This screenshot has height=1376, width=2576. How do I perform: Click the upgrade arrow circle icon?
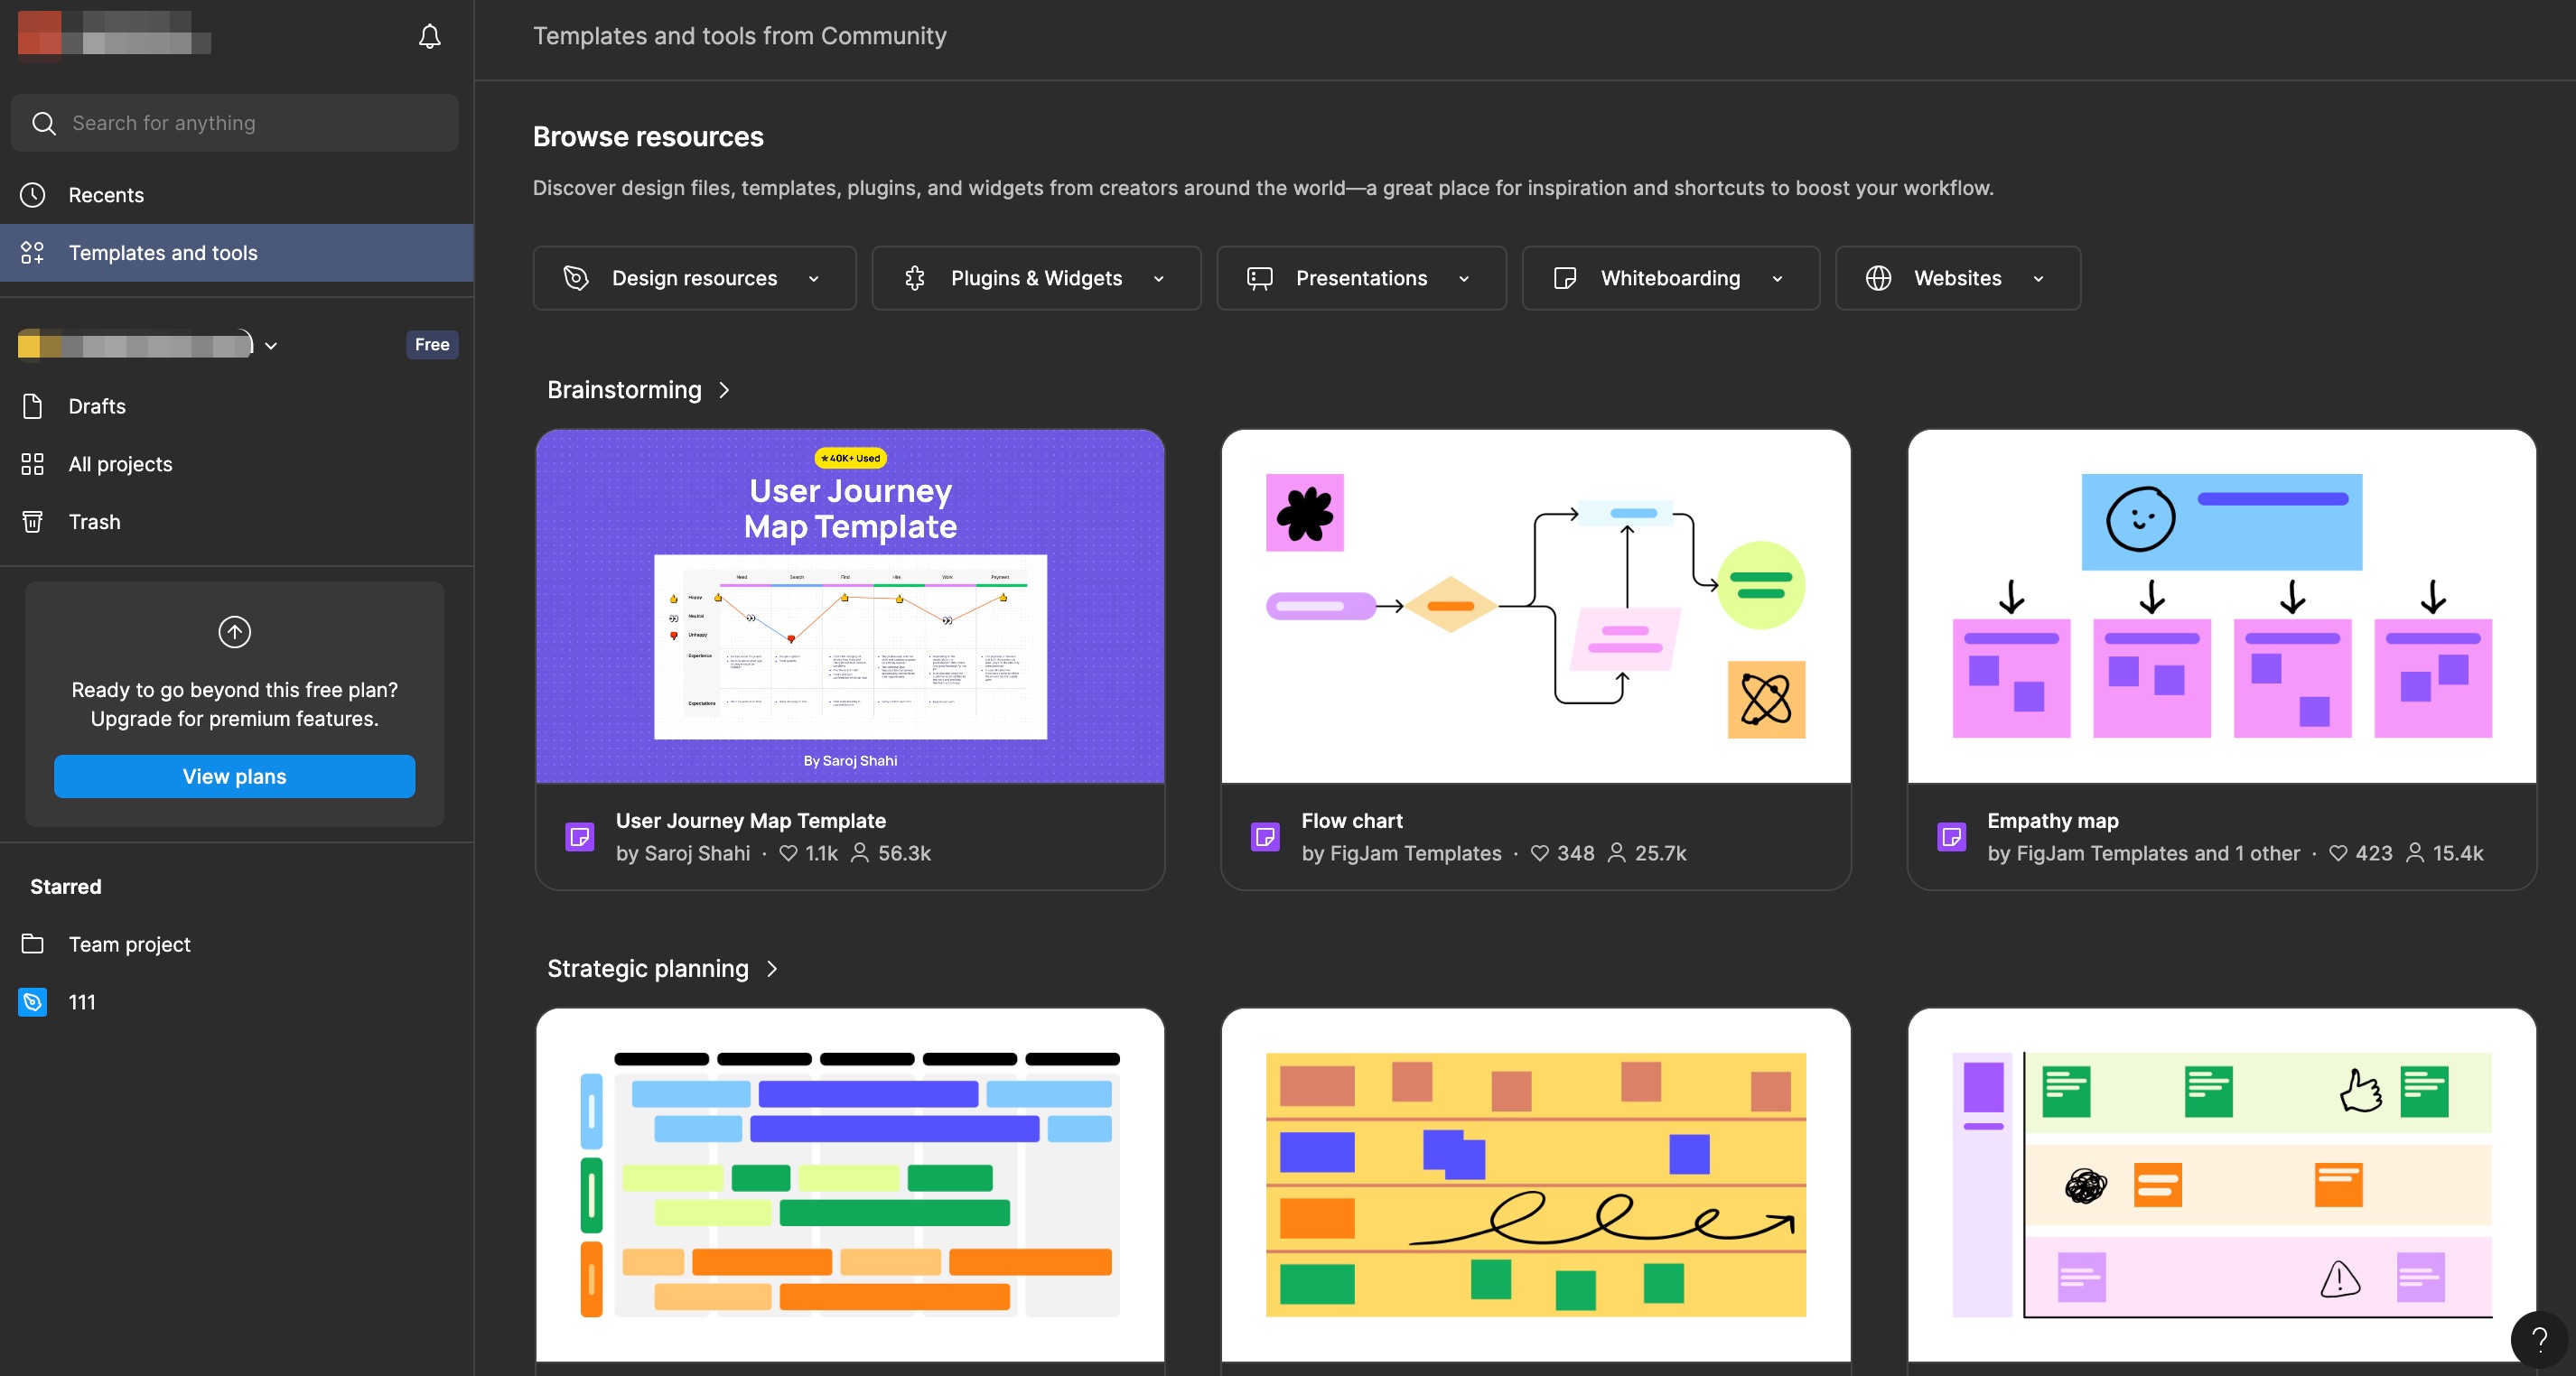click(234, 631)
